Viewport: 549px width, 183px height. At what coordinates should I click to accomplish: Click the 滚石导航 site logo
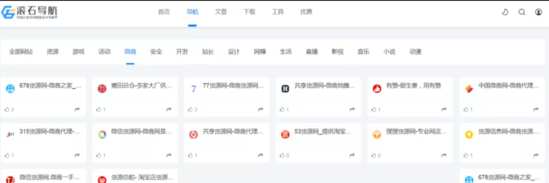coord(29,12)
